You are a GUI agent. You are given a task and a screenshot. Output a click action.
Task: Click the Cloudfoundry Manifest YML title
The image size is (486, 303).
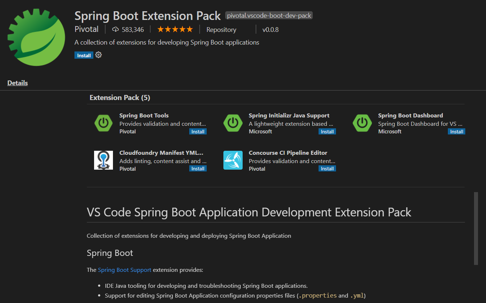[x=161, y=153]
